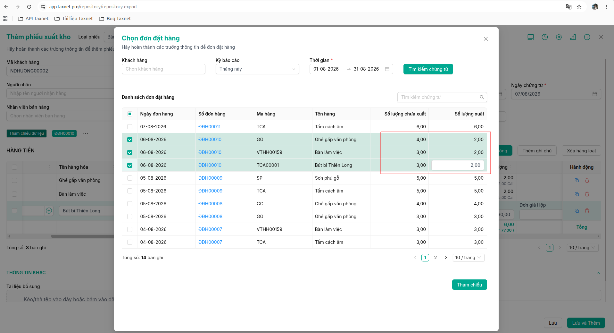This screenshot has height=333, width=614.
Task: Reload the page using refresh icon
Action: [x=29, y=7]
